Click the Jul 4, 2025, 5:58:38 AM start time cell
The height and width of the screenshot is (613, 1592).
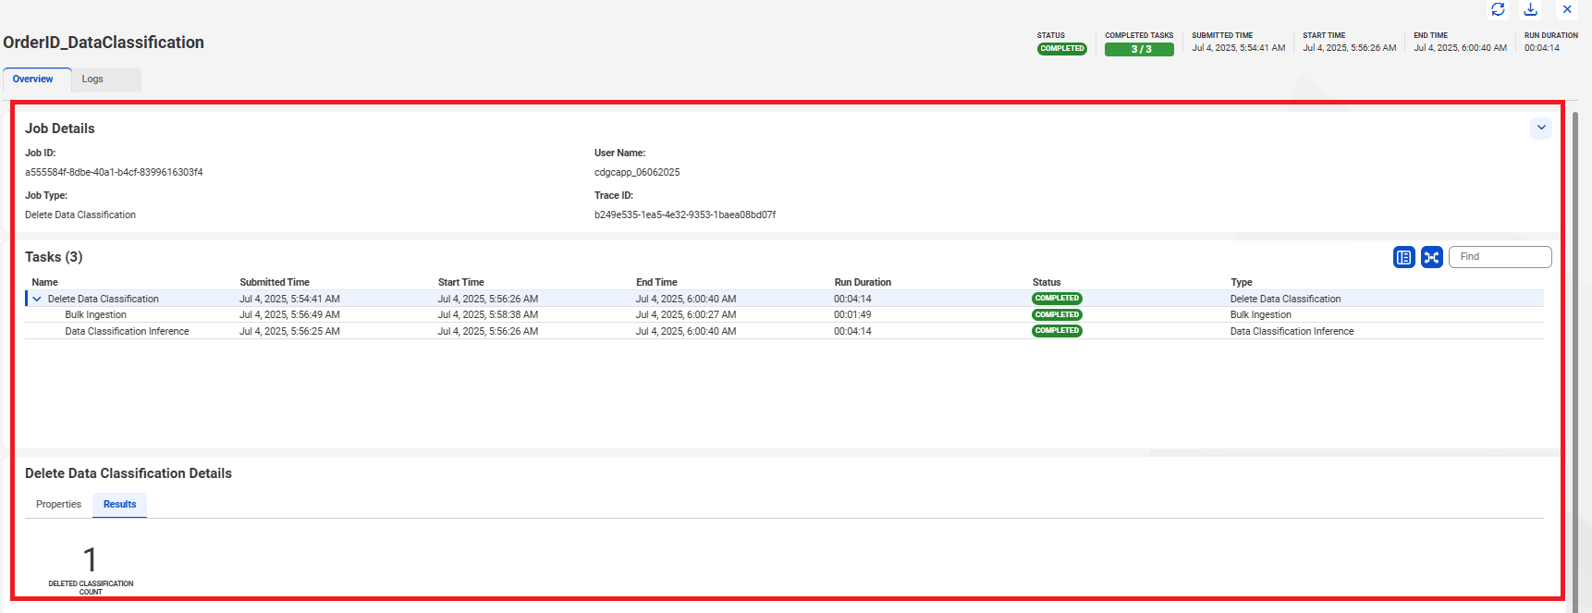click(x=487, y=314)
